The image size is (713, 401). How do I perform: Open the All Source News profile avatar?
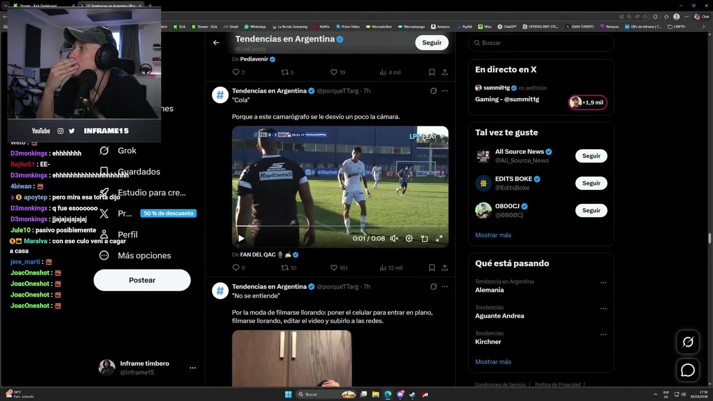[483, 156]
